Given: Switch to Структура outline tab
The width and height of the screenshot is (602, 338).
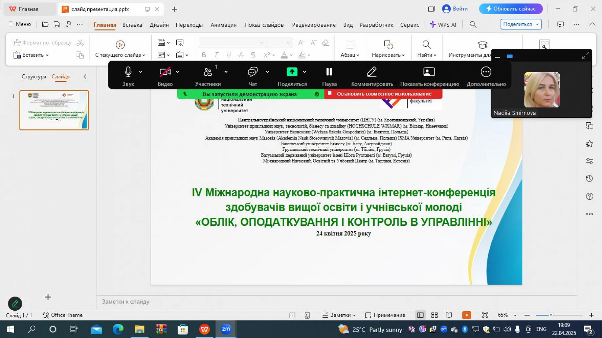Looking at the screenshot, I should click(34, 76).
